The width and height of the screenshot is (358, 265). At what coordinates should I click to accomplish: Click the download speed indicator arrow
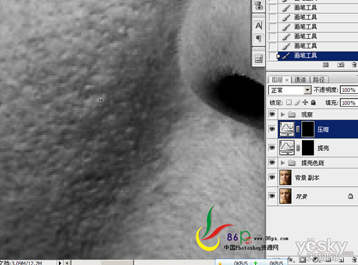220,263
